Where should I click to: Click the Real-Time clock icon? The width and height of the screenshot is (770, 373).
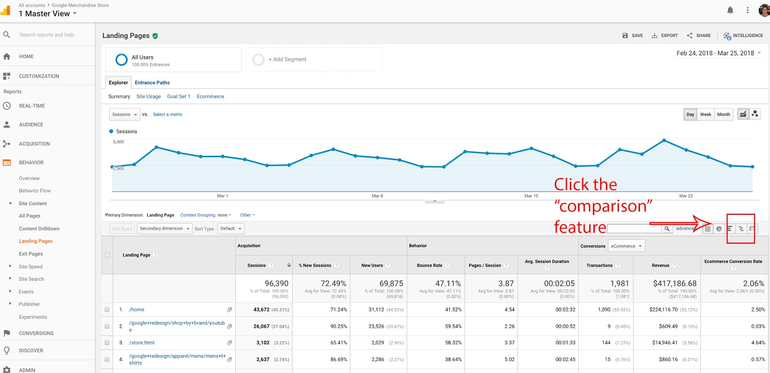click(7, 106)
